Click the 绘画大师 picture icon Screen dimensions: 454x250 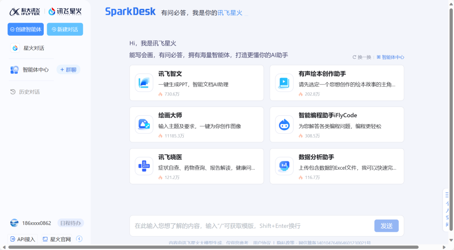click(x=144, y=125)
